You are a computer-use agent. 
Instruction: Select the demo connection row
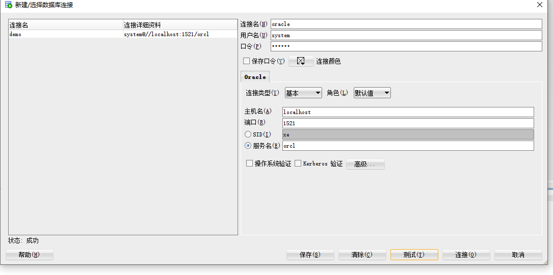123,34
